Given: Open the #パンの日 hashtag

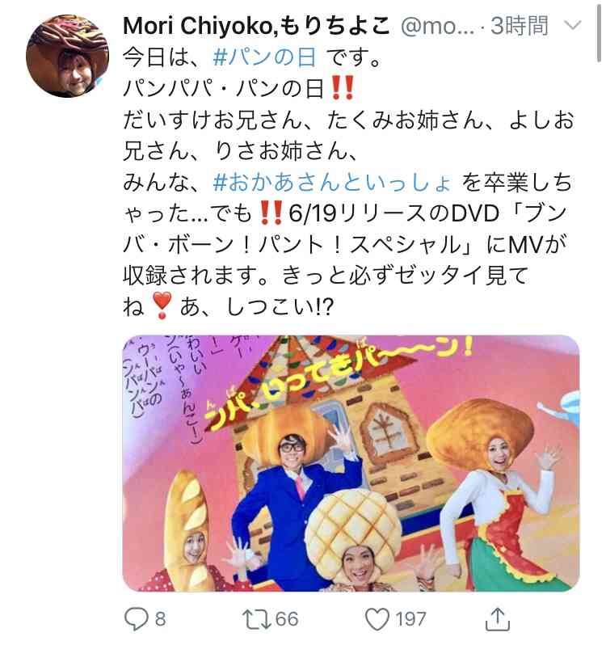Looking at the screenshot, I should point(265,57).
